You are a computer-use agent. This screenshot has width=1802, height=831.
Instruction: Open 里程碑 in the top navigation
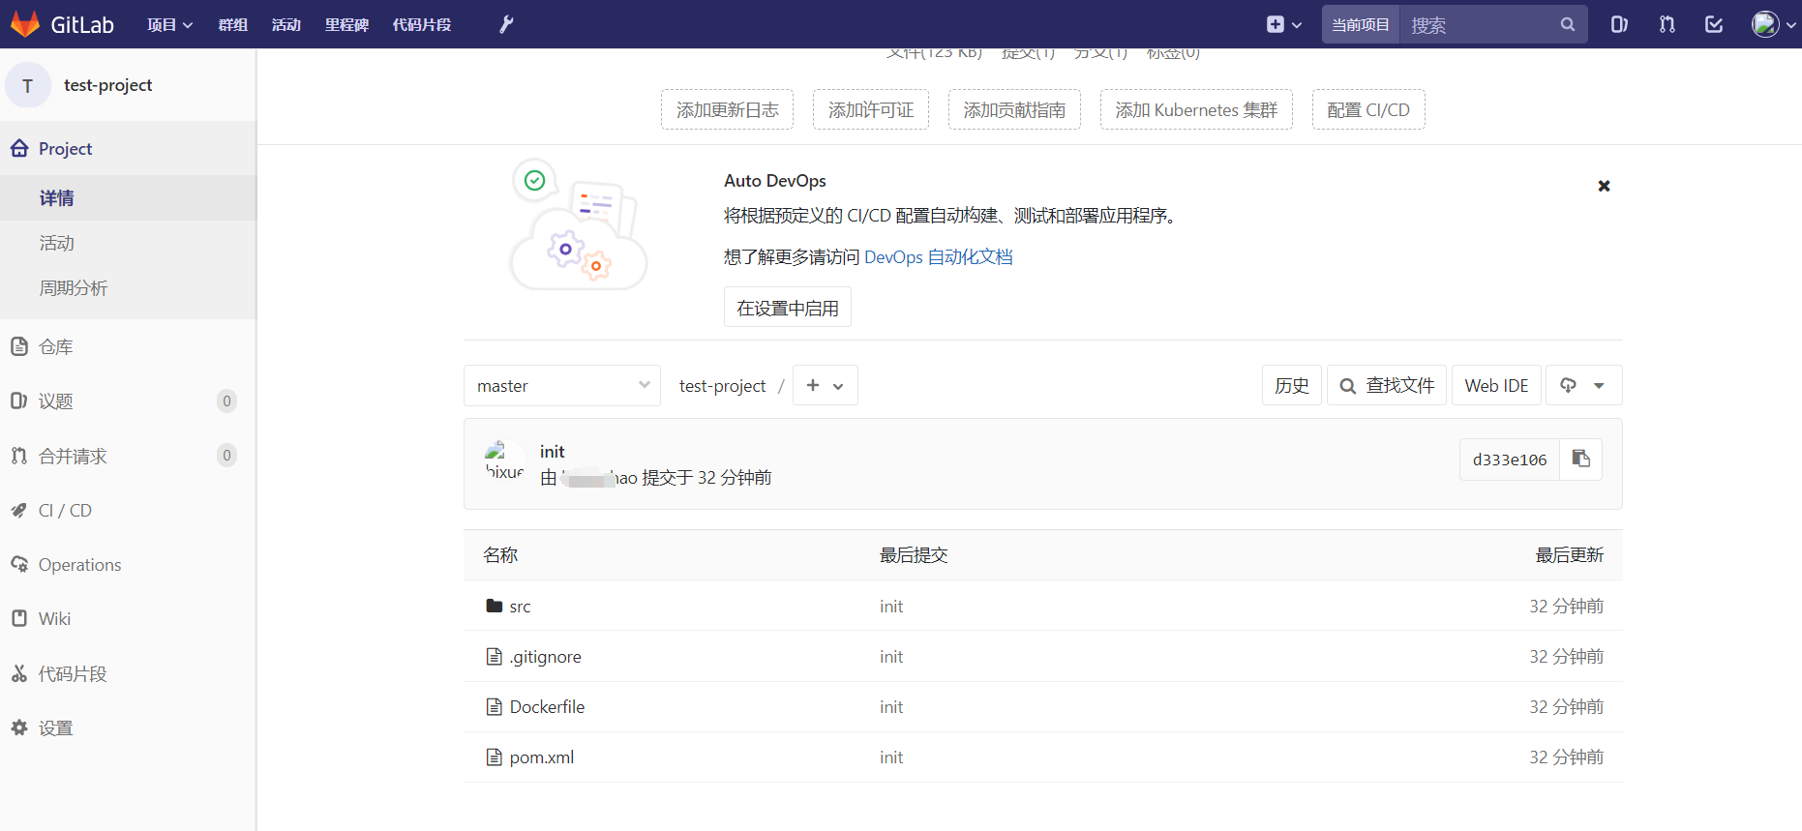pos(346,24)
